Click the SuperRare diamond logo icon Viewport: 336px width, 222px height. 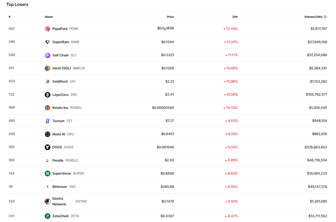click(x=48, y=42)
